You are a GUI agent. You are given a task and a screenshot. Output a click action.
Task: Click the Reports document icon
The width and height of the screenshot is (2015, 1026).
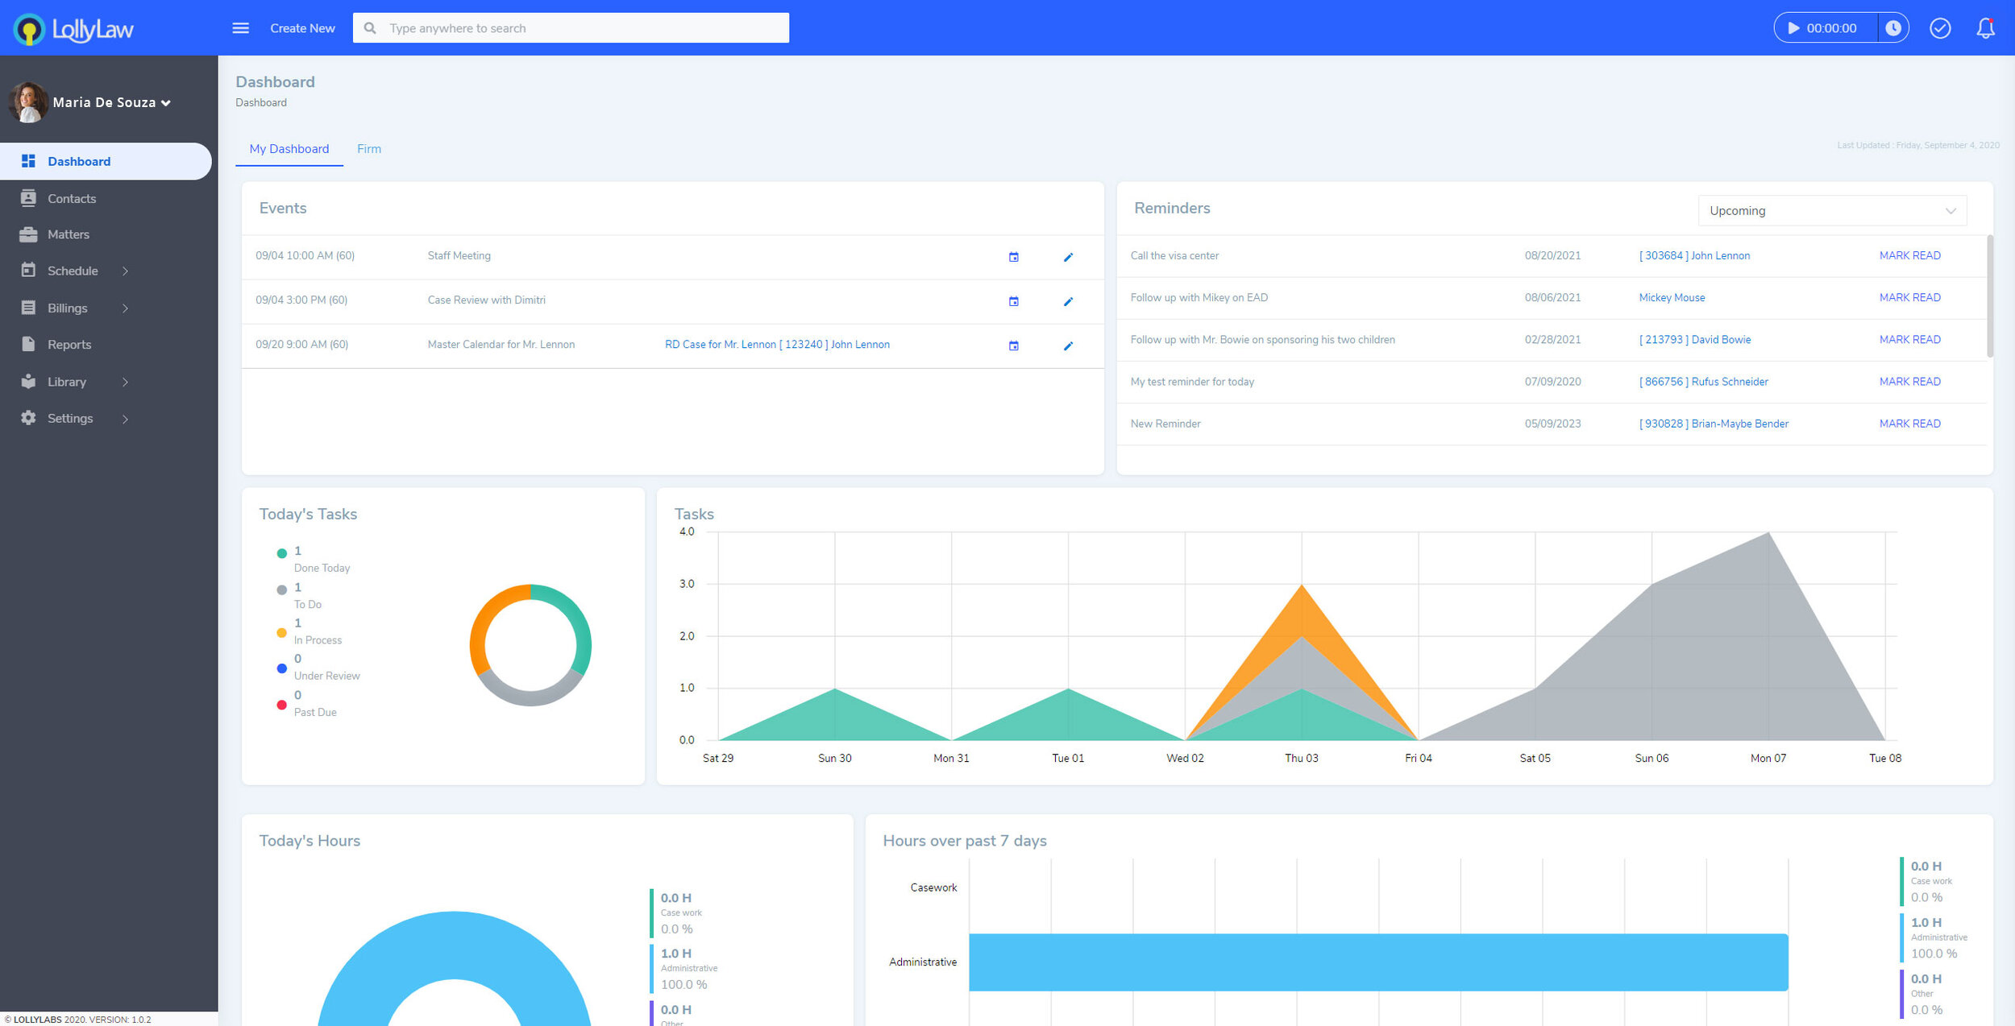click(28, 344)
